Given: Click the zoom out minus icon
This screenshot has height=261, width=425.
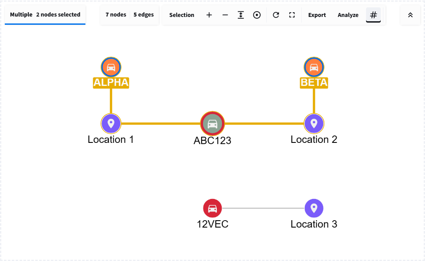Looking at the screenshot, I should click(225, 15).
